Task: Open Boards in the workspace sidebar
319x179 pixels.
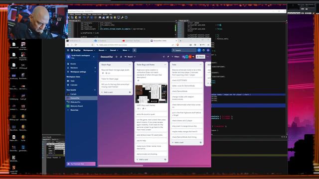Action: pos(73,64)
